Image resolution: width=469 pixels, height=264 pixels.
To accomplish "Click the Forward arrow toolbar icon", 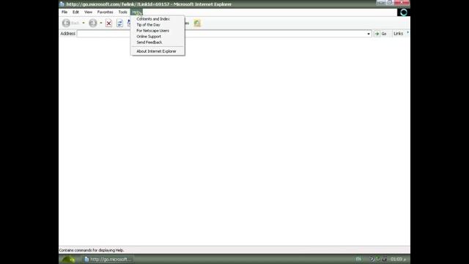I will pos(93,23).
